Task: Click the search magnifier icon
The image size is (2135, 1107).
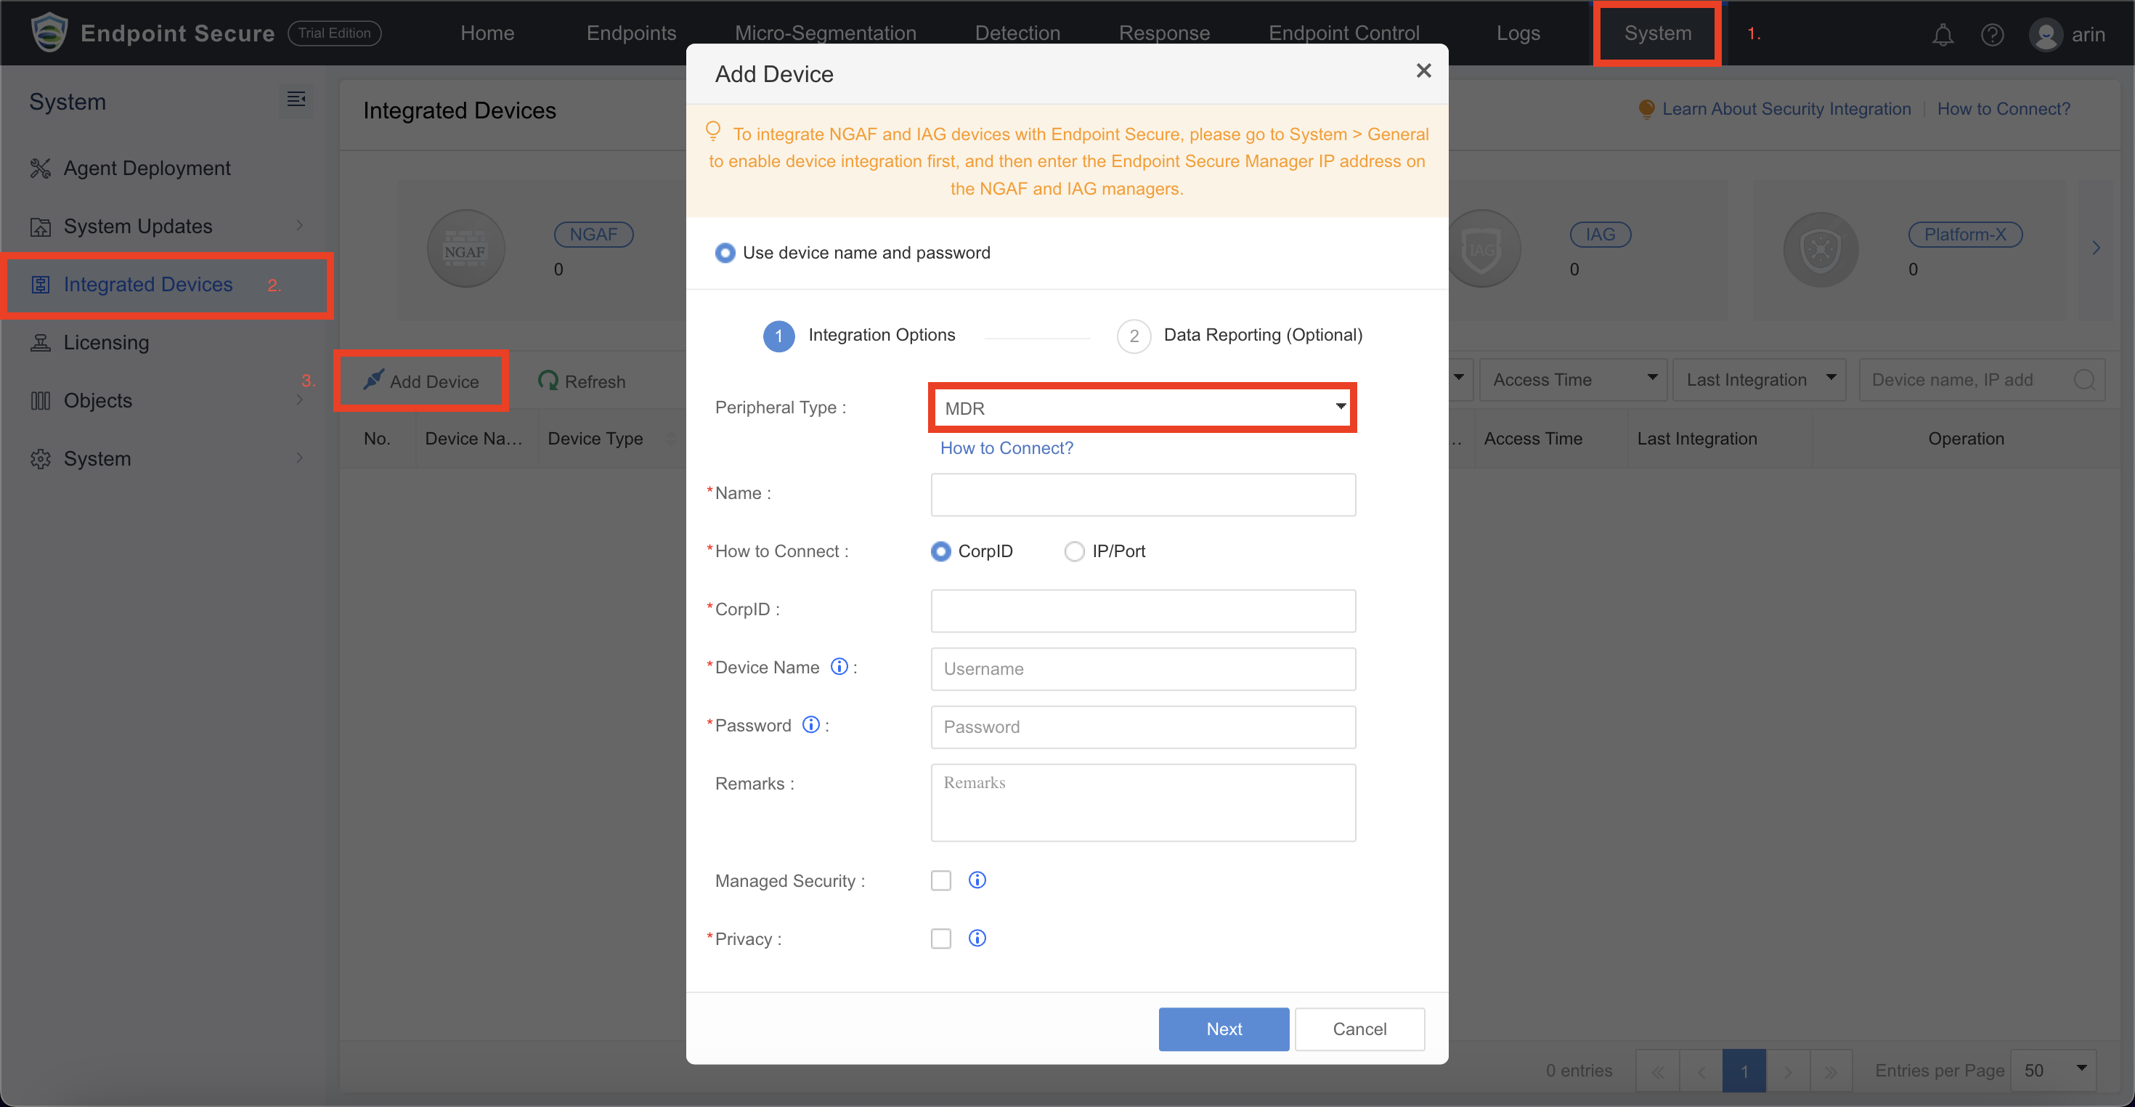Action: coord(2083,380)
